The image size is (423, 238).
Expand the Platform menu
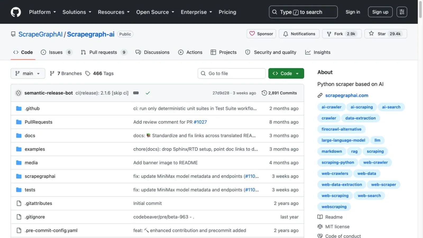click(42, 12)
